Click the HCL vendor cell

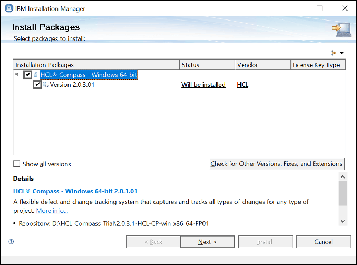[x=243, y=85]
